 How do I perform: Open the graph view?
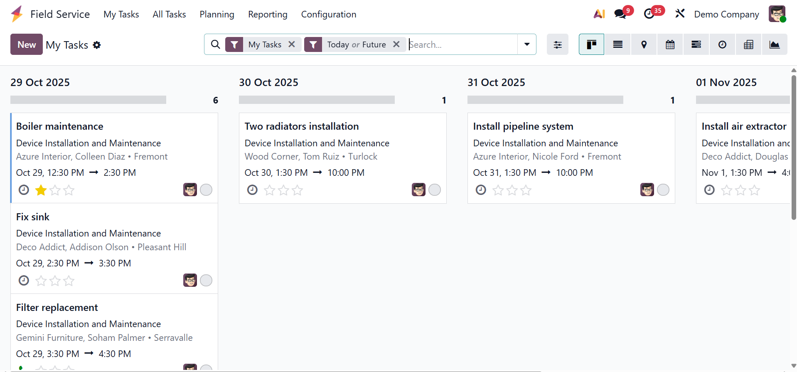click(x=774, y=44)
